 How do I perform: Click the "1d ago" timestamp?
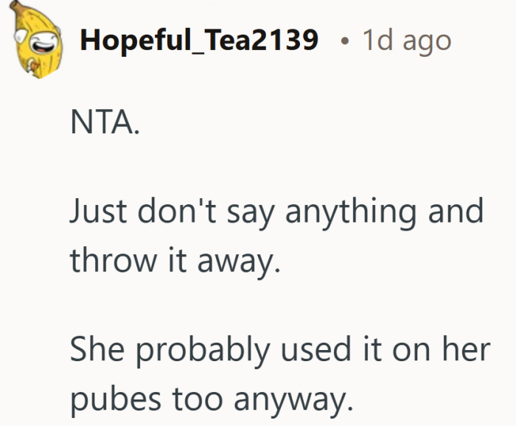click(406, 41)
